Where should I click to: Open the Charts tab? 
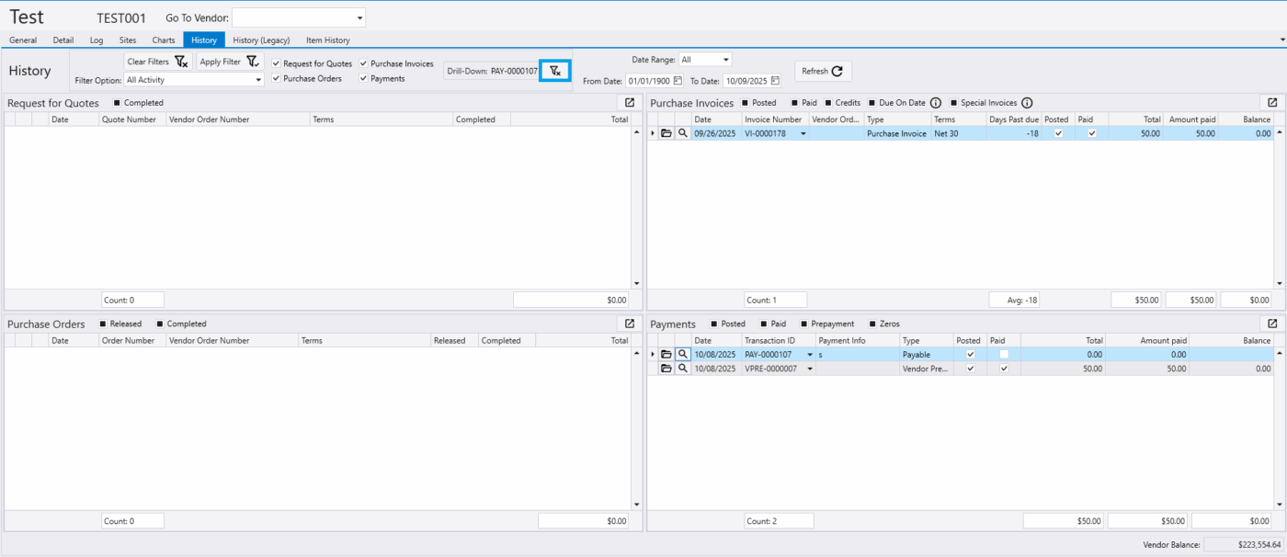point(164,40)
